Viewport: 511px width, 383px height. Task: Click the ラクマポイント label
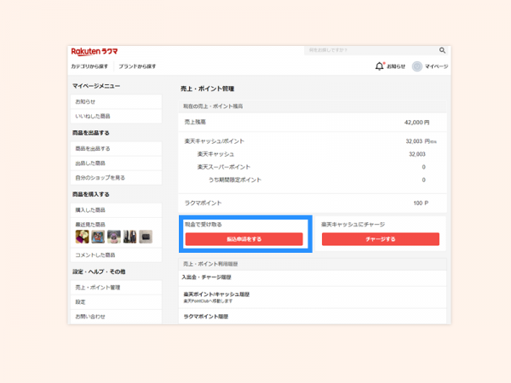[x=203, y=203]
